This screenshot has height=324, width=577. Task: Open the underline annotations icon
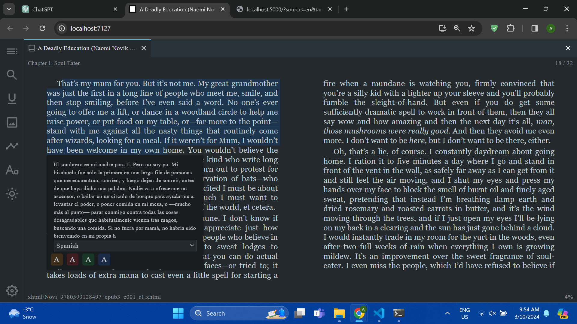click(12, 99)
